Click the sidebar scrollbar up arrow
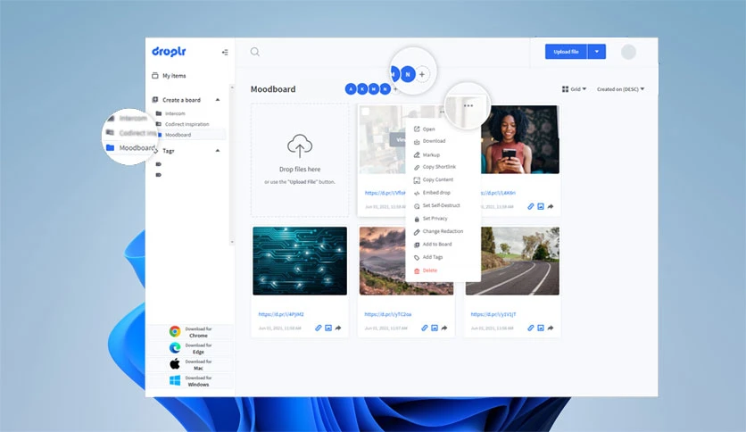Screen dimensions: 746x432 (232, 87)
